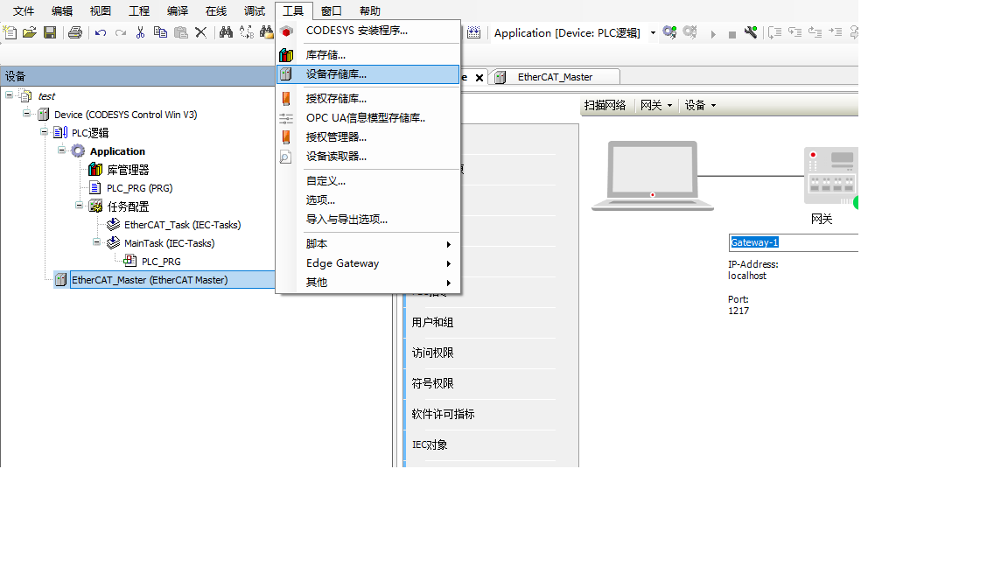The height and width of the screenshot is (567, 1008).
Task: Choose 库存储... from the Tools menu
Action: 368,55
